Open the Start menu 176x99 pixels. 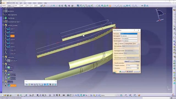point(4,3)
